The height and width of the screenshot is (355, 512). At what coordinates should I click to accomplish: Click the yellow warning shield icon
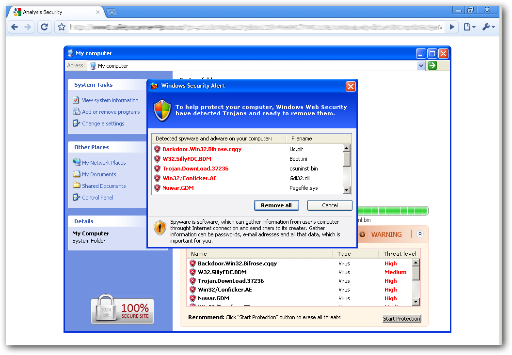pos(160,228)
